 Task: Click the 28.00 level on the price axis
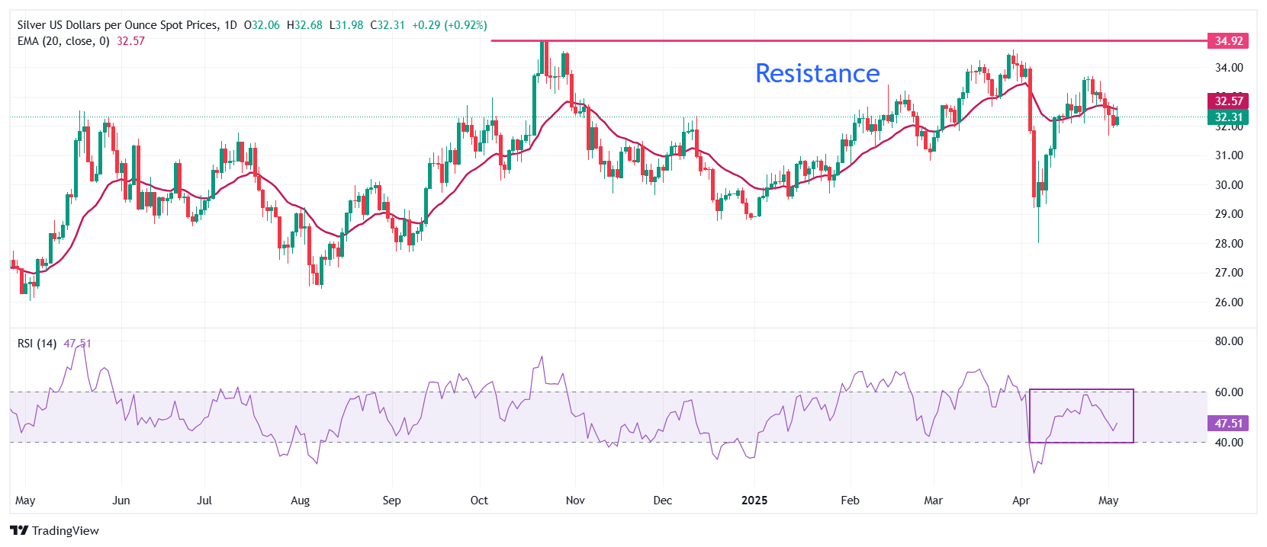click(1229, 244)
